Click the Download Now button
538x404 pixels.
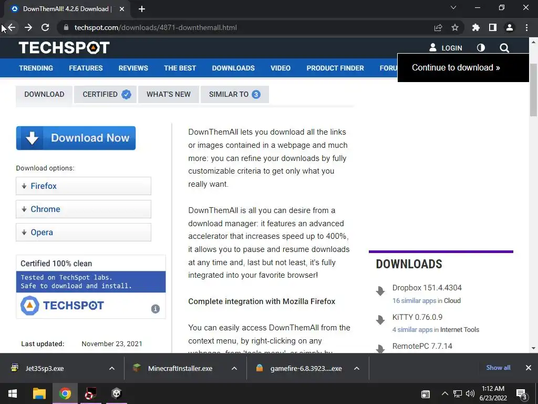pyautogui.click(x=76, y=138)
